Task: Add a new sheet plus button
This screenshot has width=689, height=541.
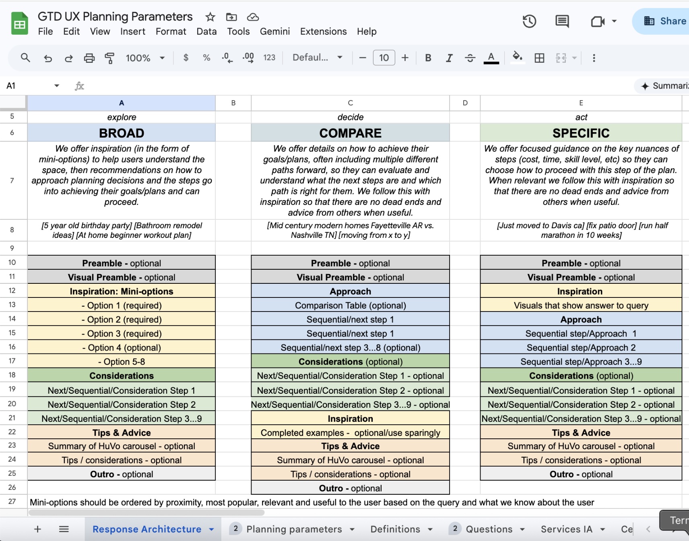Action: click(x=37, y=529)
